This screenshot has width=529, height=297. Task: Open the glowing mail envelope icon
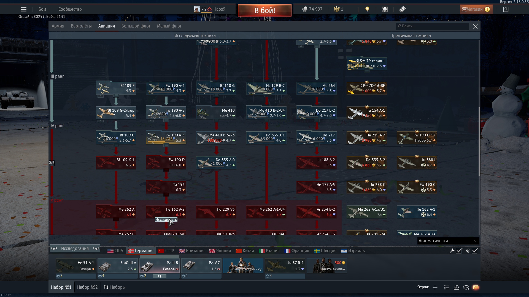(x=476, y=287)
